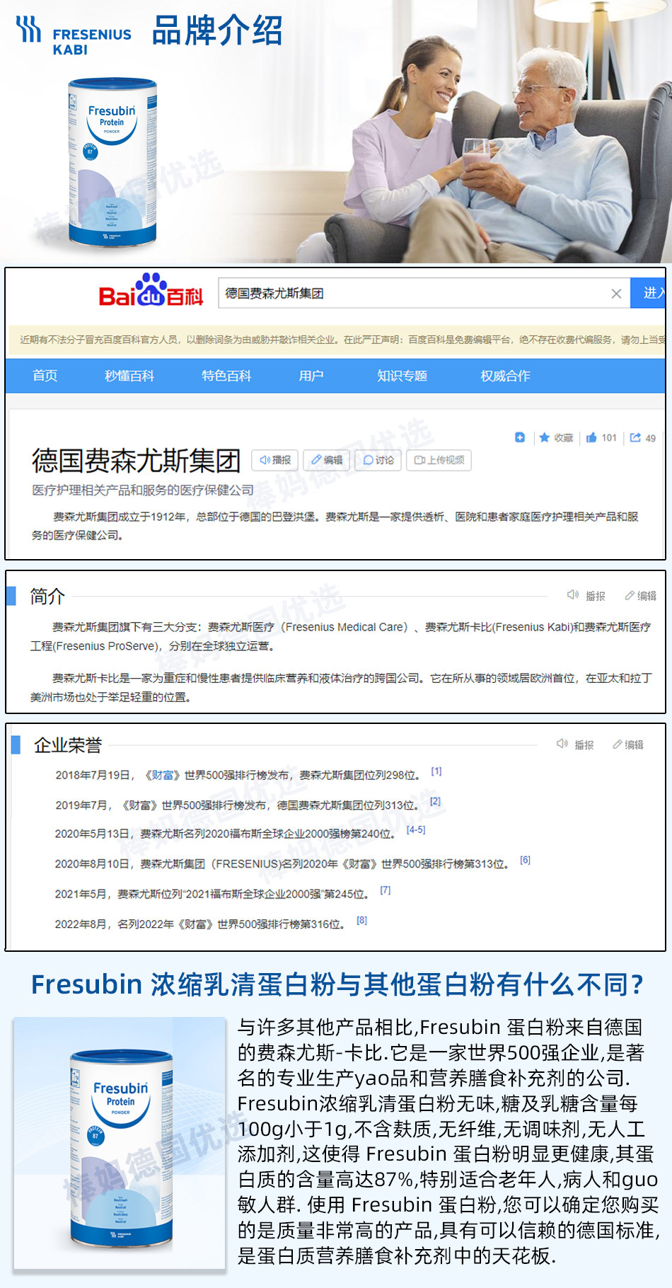The width and height of the screenshot is (672, 1288).
Task: Clear the search box with the X icon
Action: (616, 294)
